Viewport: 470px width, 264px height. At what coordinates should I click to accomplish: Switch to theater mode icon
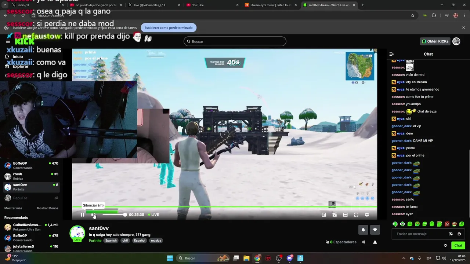click(x=345, y=215)
